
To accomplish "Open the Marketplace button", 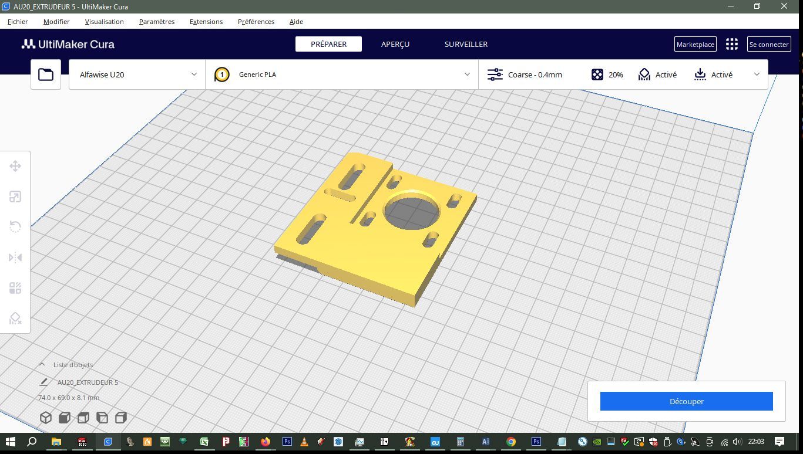I will [x=696, y=44].
